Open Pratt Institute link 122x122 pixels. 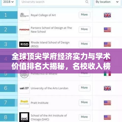[x=39, y=103]
